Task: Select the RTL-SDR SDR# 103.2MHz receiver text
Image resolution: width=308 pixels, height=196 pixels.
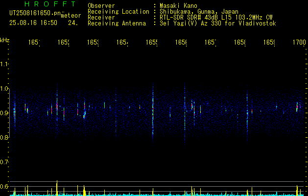Action: (x=216, y=18)
